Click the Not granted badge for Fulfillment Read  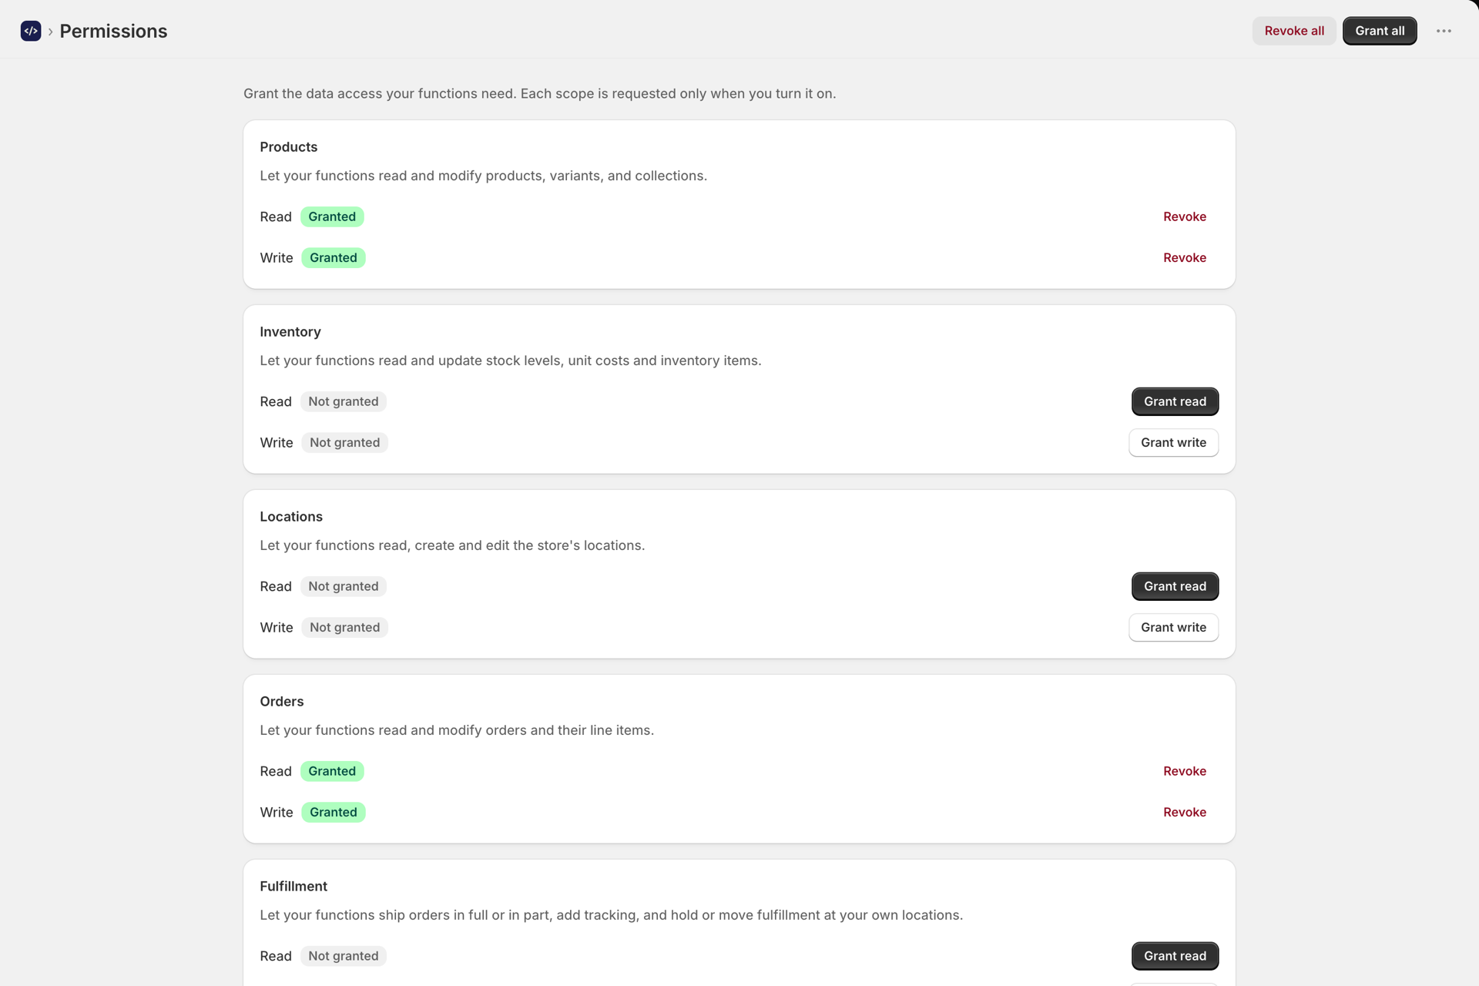[x=344, y=956]
